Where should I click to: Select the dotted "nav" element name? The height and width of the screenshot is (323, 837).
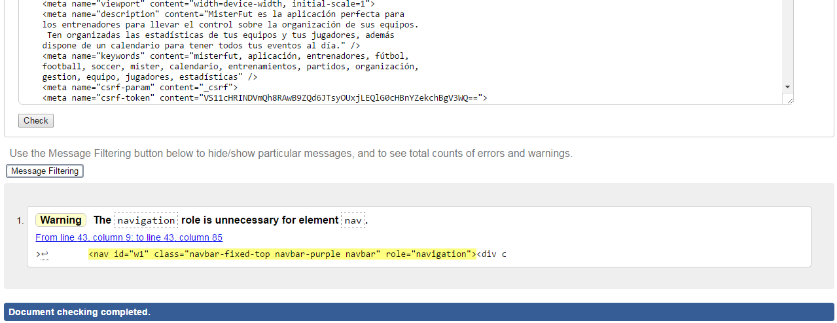(x=353, y=220)
